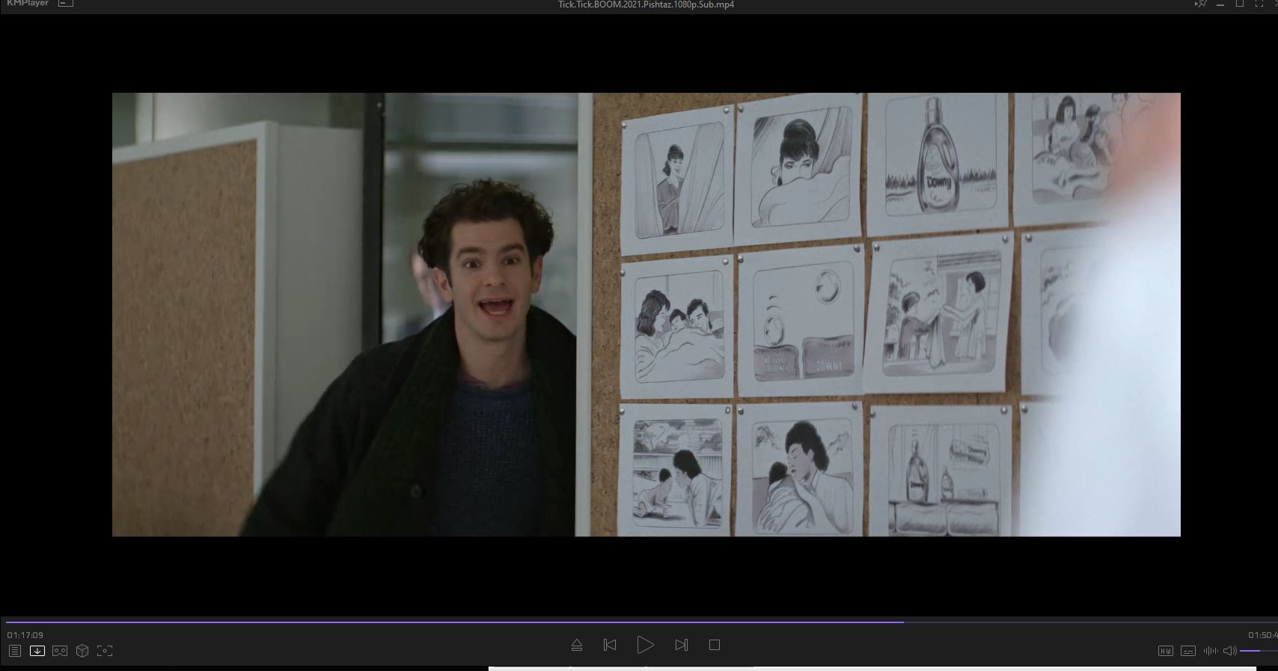Open the playlist panel icon
The width and height of the screenshot is (1278, 671).
14,651
